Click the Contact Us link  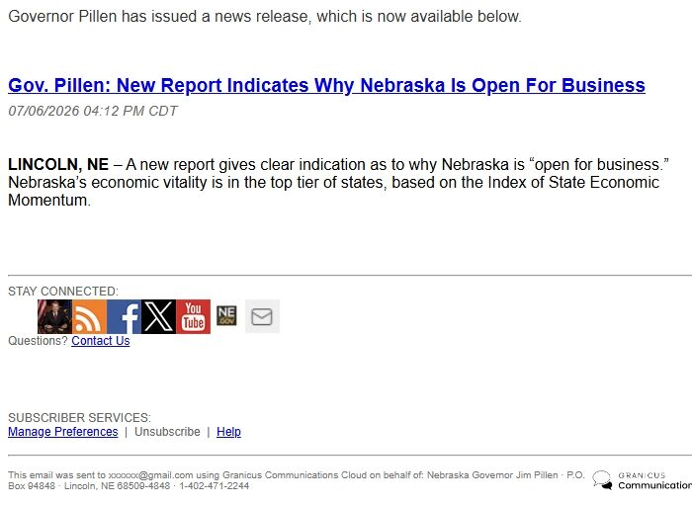[101, 341]
